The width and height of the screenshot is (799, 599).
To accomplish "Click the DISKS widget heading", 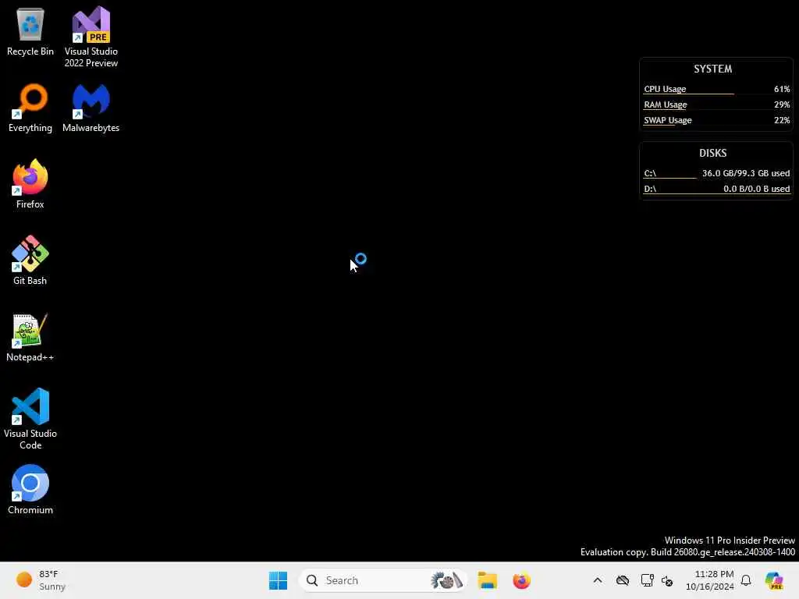I will pos(713,153).
